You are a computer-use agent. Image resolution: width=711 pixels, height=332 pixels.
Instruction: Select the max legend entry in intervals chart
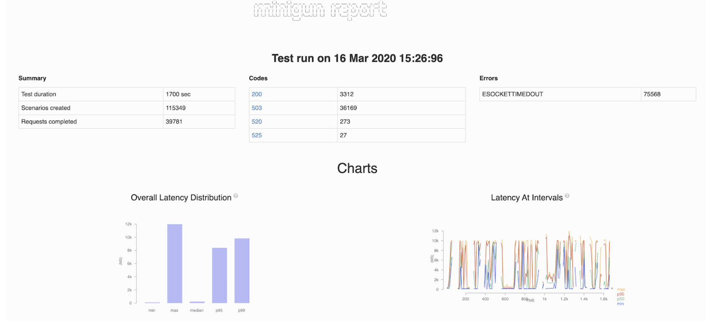point(621,289)
